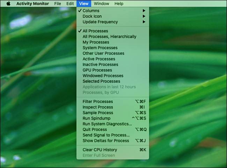
Task: Show Windowed Processes
Action: coord(113,76)
